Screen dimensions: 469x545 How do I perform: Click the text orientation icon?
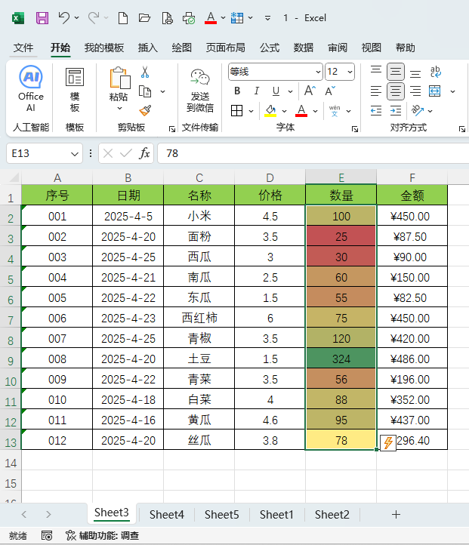coord(417,110)
